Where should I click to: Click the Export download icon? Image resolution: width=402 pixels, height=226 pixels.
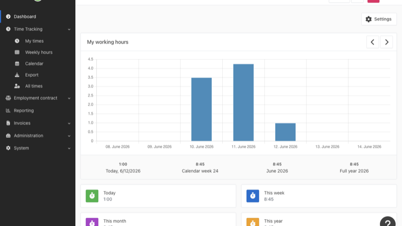(x=17, y=75)
